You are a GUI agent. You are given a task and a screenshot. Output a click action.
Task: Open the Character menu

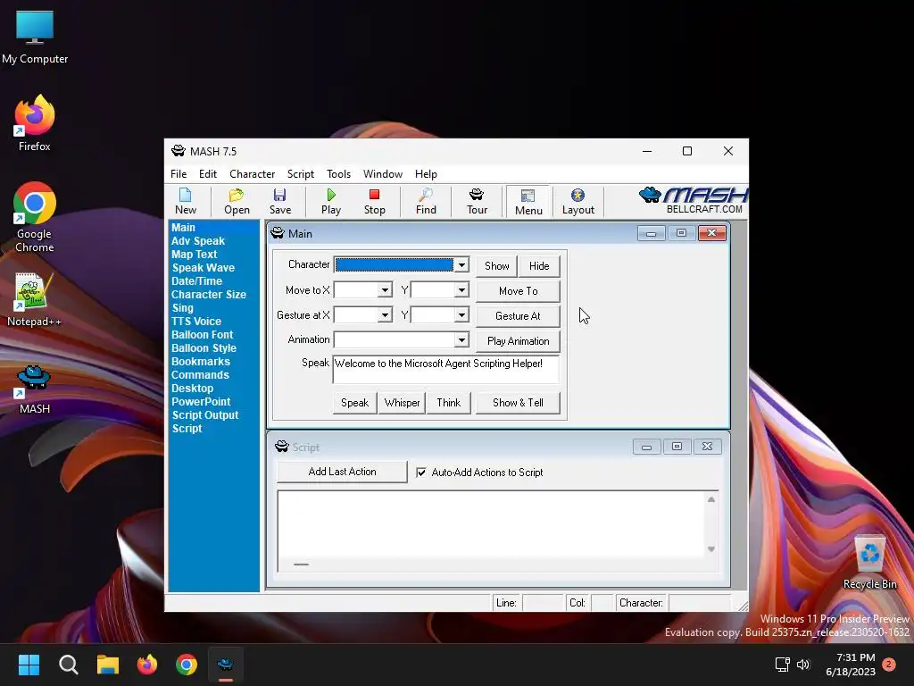pos(252,174)
